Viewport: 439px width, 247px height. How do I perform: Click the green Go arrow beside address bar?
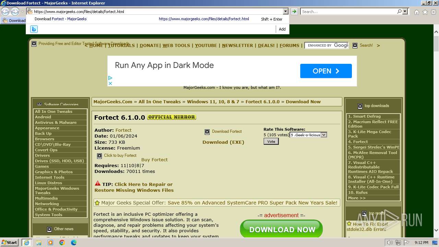coord(294,11)
